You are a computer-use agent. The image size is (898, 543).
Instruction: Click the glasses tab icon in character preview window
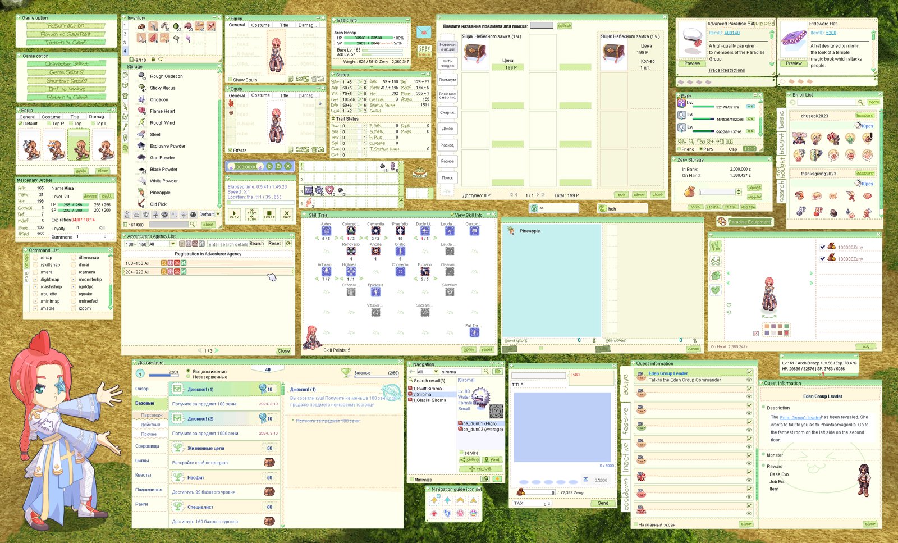(x=716, y=261)
